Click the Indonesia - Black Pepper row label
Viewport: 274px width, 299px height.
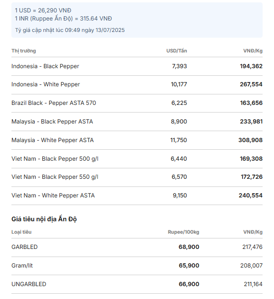[x=45, y=66]
